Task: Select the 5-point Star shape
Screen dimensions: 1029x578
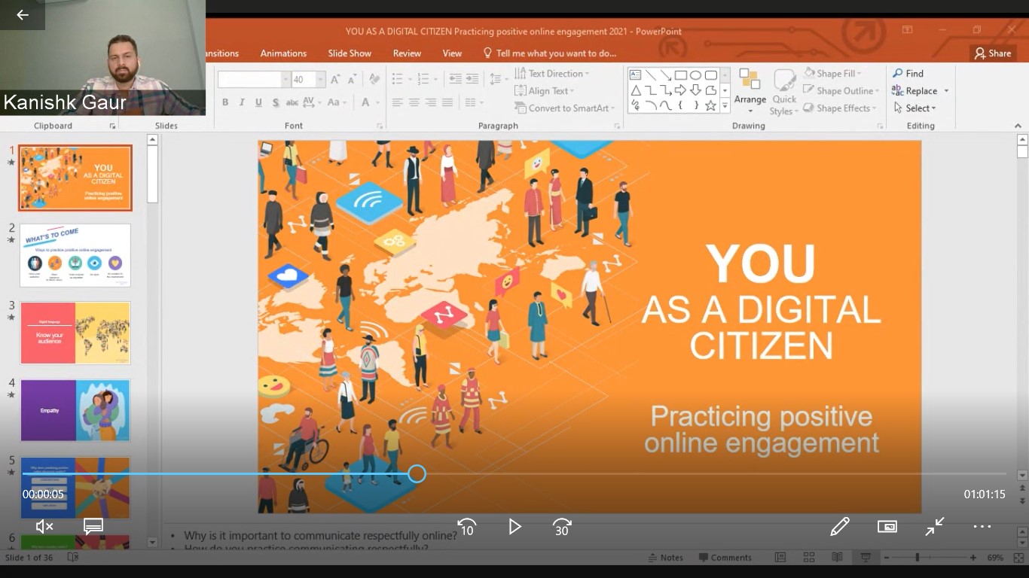Action: click(710, 105)
